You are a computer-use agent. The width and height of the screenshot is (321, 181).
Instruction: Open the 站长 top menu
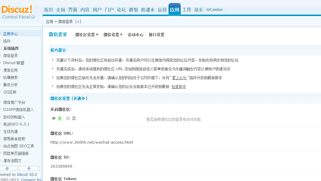coord(199,10)
